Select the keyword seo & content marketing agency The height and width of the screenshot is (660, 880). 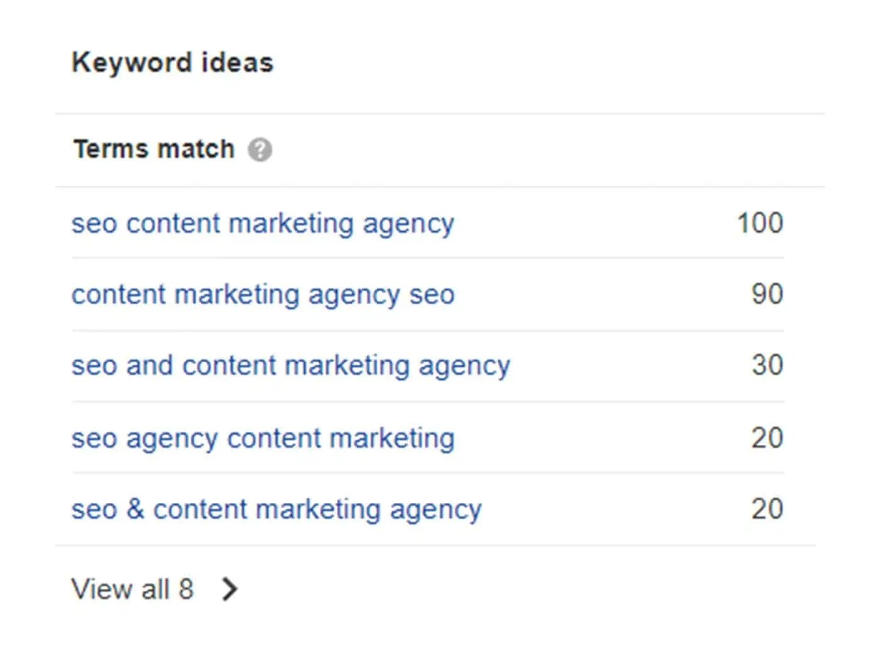tap(277, 509)
